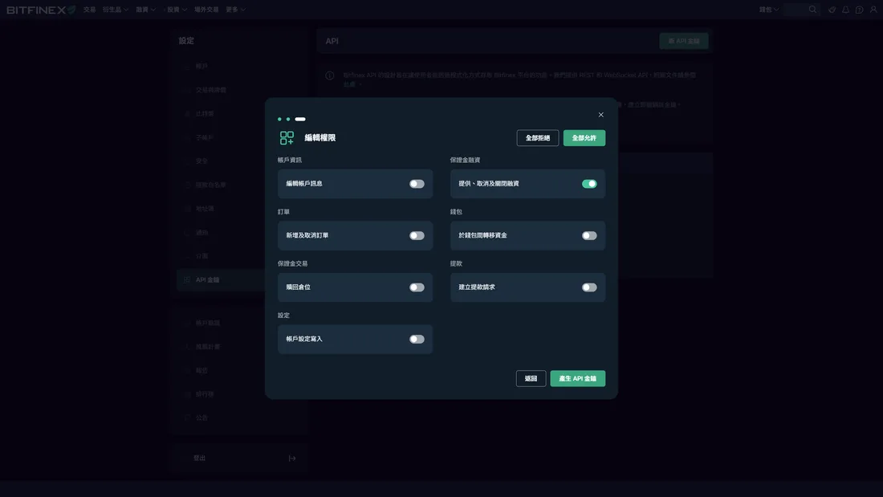Expand the 融資 dropdown

click(146, 10)
